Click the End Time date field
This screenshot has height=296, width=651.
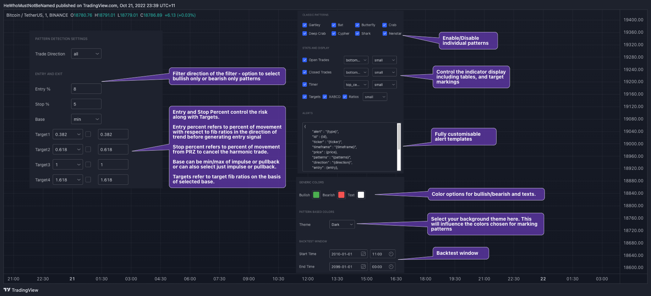point(349,267)
